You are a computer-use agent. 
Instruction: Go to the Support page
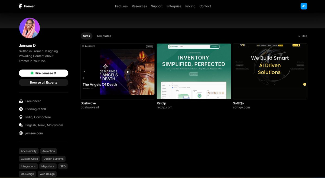click(157, 6)
